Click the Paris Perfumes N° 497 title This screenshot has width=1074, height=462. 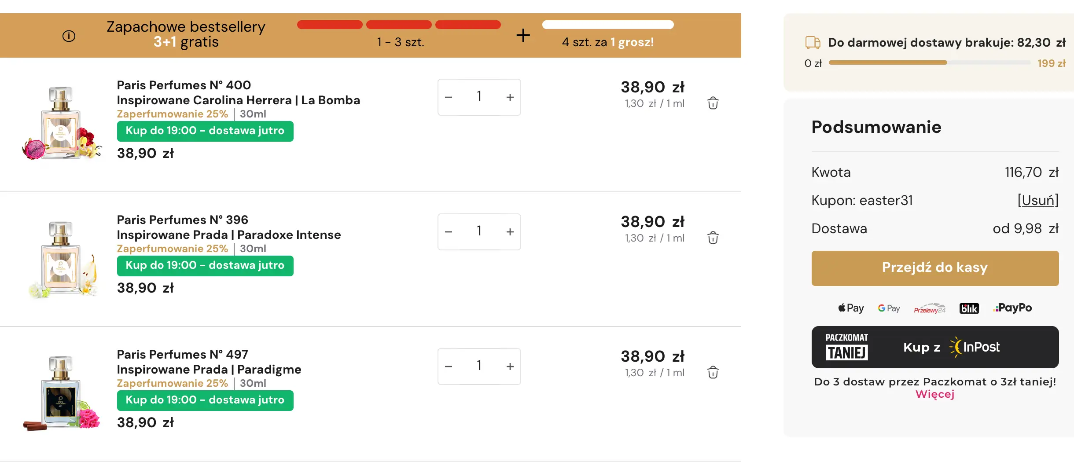click(x=182, y=355)
